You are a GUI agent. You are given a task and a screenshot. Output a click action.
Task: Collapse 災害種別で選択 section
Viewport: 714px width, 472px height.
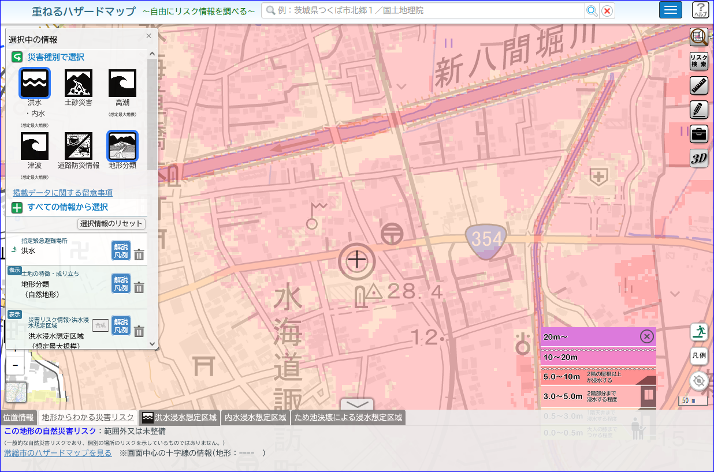click(56, 57)
